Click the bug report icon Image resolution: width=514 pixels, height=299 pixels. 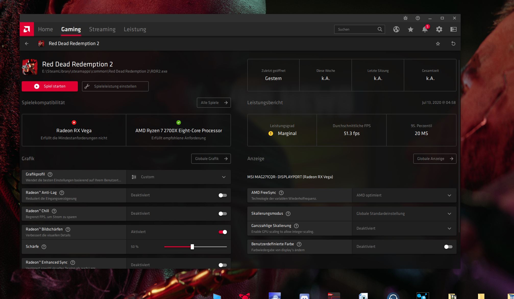pos(406,18)
